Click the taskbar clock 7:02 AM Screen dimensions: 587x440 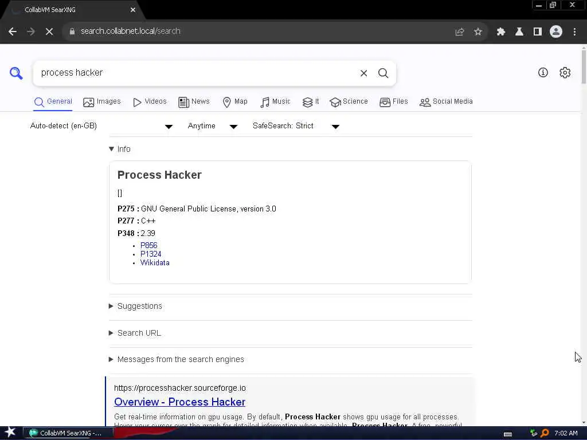(566, 433)
